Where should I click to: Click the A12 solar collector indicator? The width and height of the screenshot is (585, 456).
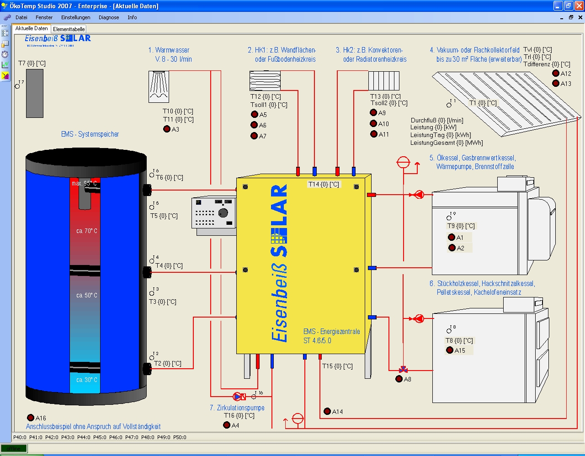[x=556, y=73]
